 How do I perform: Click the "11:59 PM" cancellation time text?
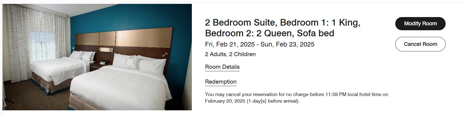click(336, 94)
